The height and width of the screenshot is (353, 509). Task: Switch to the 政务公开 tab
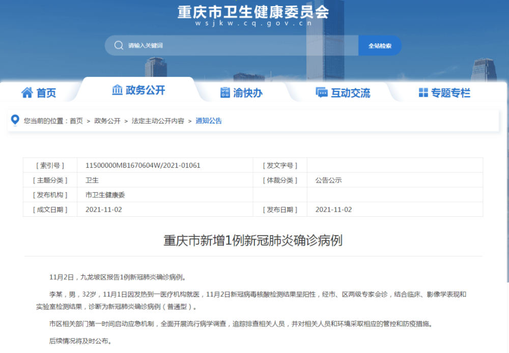[x=138, y=90]
